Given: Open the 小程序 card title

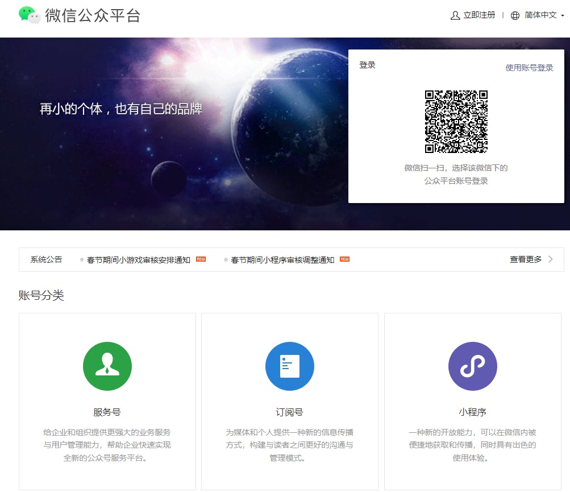Looking at the screenshot, I should [472, 412].
